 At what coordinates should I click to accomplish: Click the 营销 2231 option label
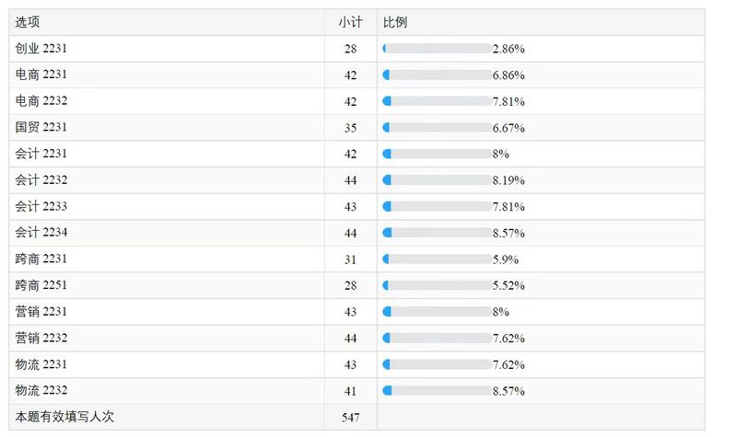41,311
